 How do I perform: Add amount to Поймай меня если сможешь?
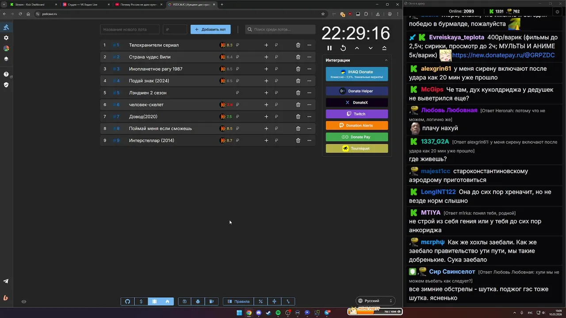pos(266,129)
